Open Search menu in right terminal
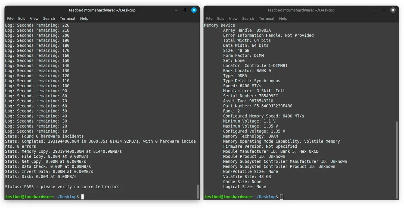This screenshot has height=208, width=404. tap(248, 18)
